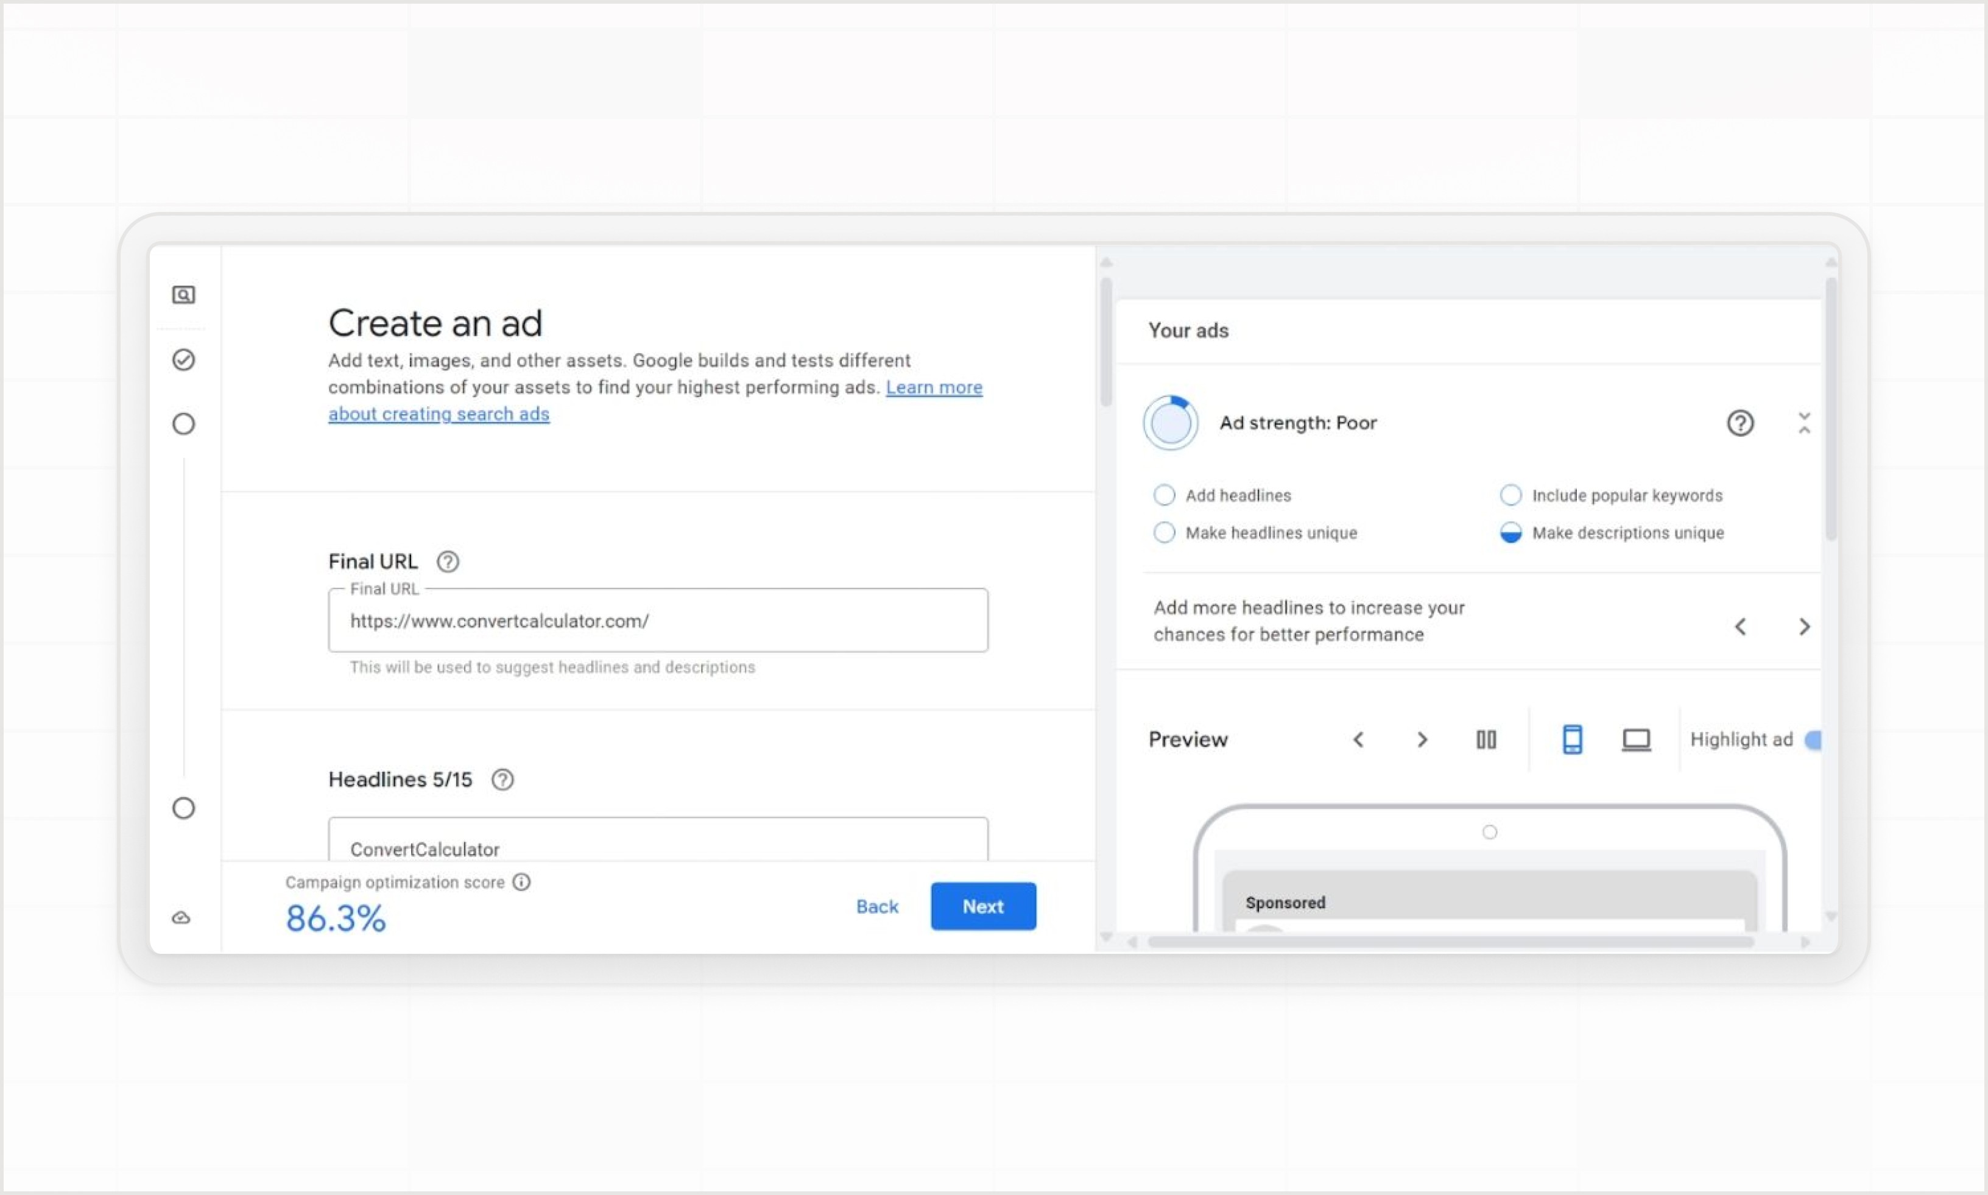Click the third step circle in sidebar
1988x1195 pixels.
click(183, 423)
